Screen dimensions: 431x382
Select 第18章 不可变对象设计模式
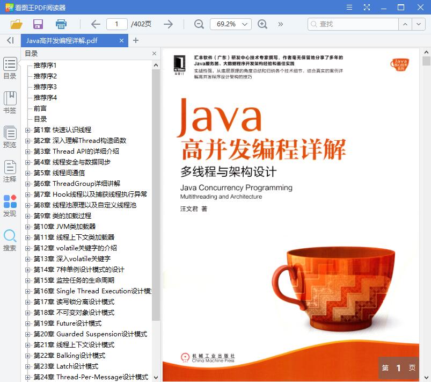coord(74,312)
